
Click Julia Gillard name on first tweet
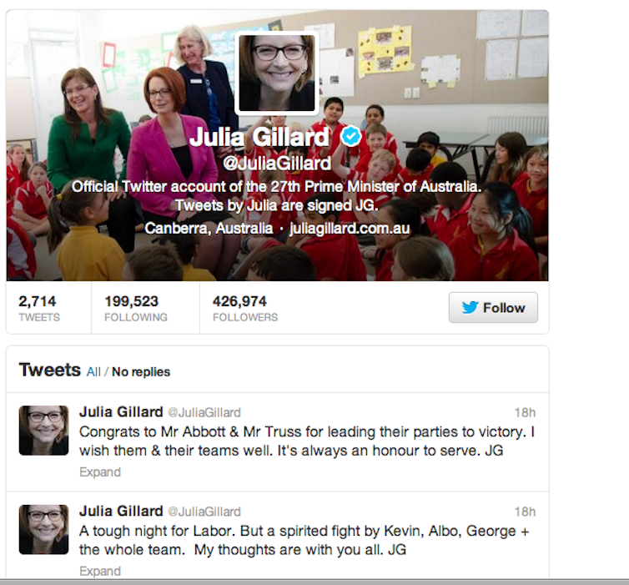pyautogui.click(x=121, y=412)
